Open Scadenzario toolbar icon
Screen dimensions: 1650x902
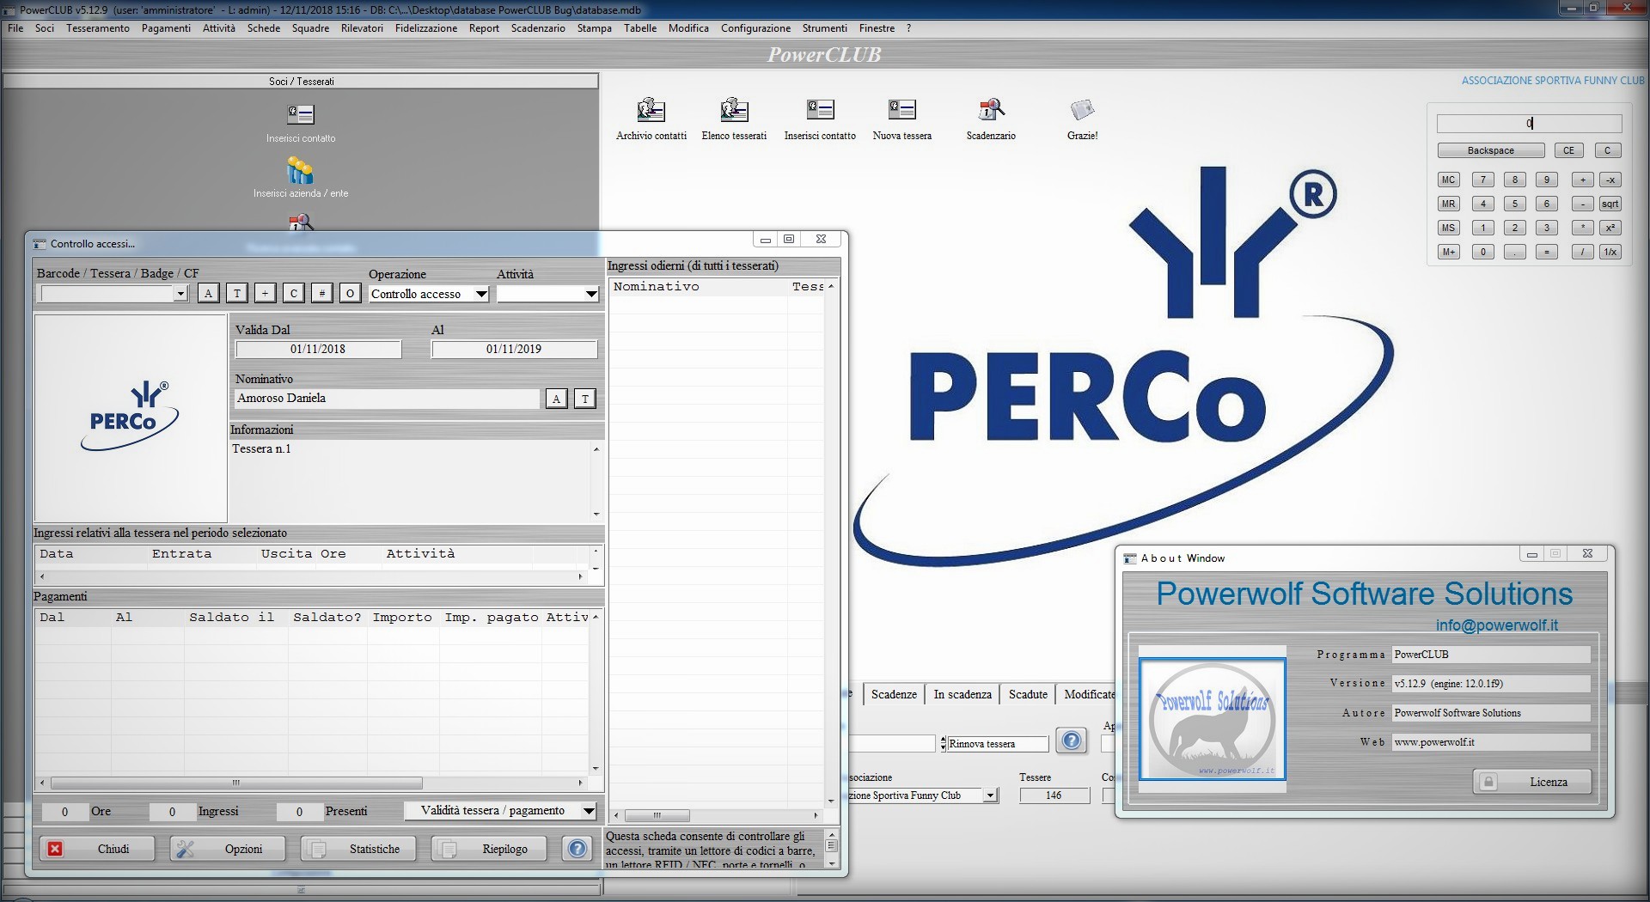point(991,110)
